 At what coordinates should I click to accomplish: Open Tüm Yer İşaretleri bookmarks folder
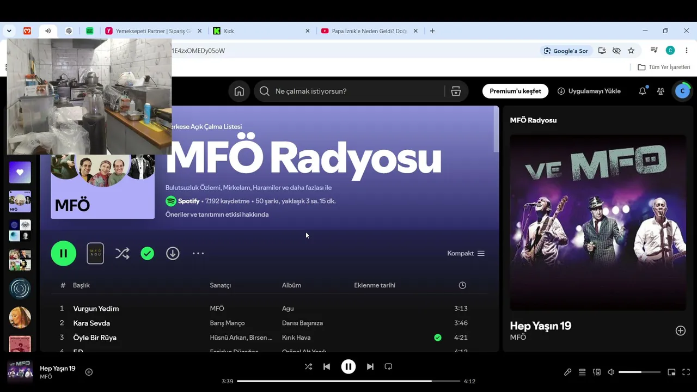[664, 67]
